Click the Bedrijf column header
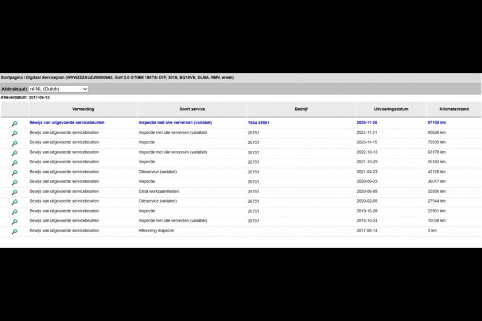482x321 pixels. tap(301, 109)
